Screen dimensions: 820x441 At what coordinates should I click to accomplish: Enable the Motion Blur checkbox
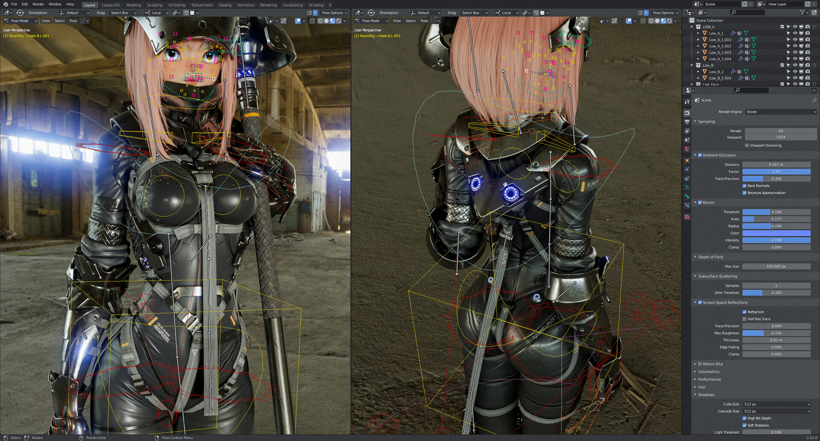[x=700, y=364]
